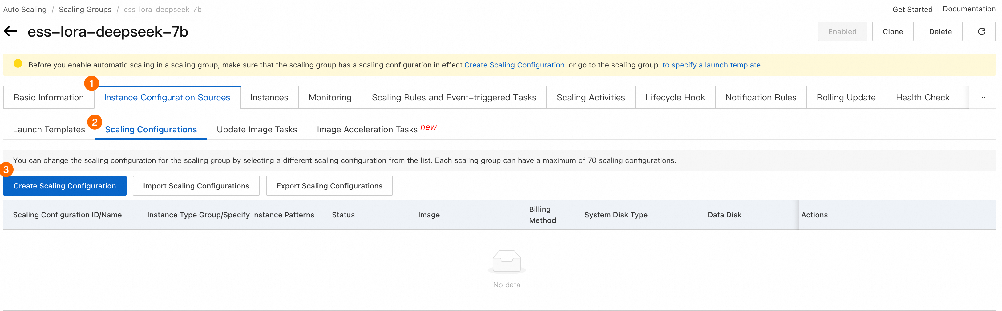Open the Get Started link
The width and height of the screenshot is (1002, 311).
[912, 9]
